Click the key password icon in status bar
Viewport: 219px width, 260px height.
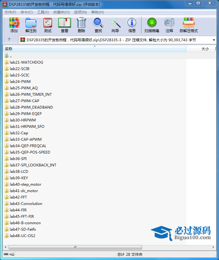[12, 254]
